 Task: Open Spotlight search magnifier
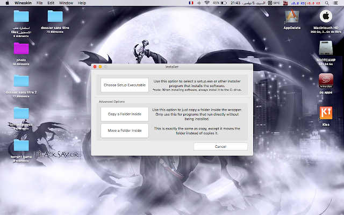pyautogui.click(x=327, y=3)
